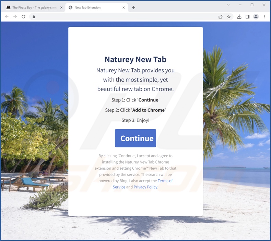
Task: Bookmark this page with star icon
Action: (229, 17)
